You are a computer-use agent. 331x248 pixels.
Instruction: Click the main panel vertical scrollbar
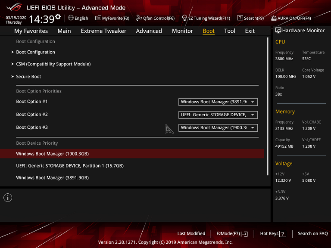pyautogui.click(x=268, y=106)
